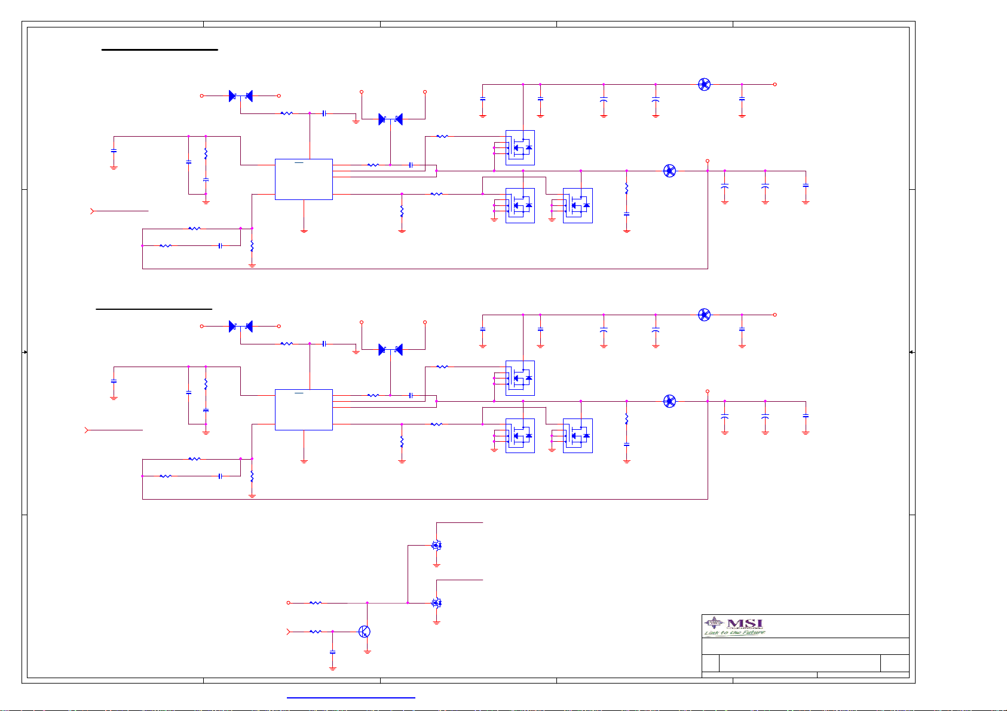Select the open output terminal right of upper circuit's input rail
The width and height of the screenshot is (1007, 711).
point(775,84)
